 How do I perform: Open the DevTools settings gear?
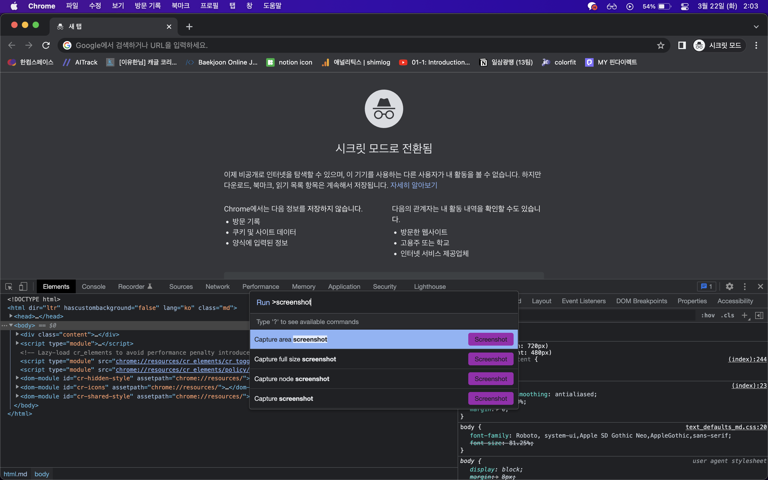(x=730, y=286)
